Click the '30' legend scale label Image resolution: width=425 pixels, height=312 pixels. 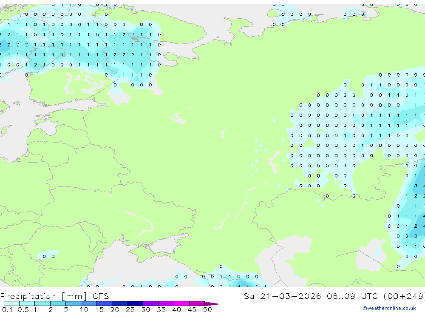145,309
